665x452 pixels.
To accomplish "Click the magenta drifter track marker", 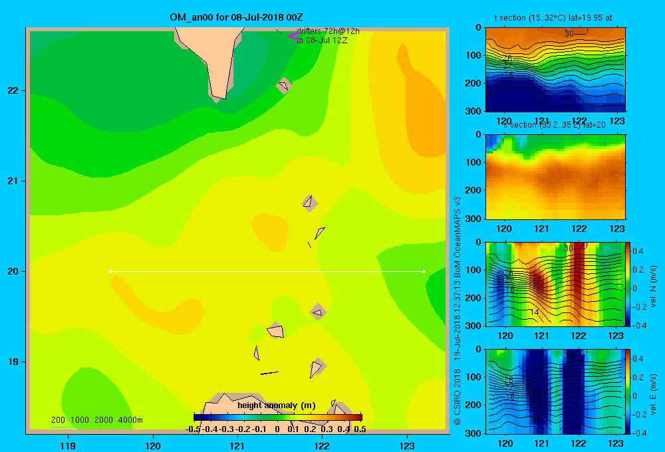I will (x=294, y=36).
